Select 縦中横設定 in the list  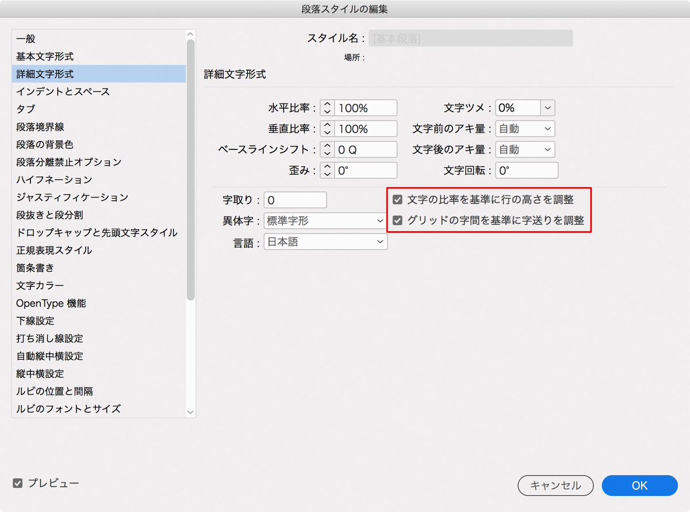pyautogui.click(x=99, y=374)
